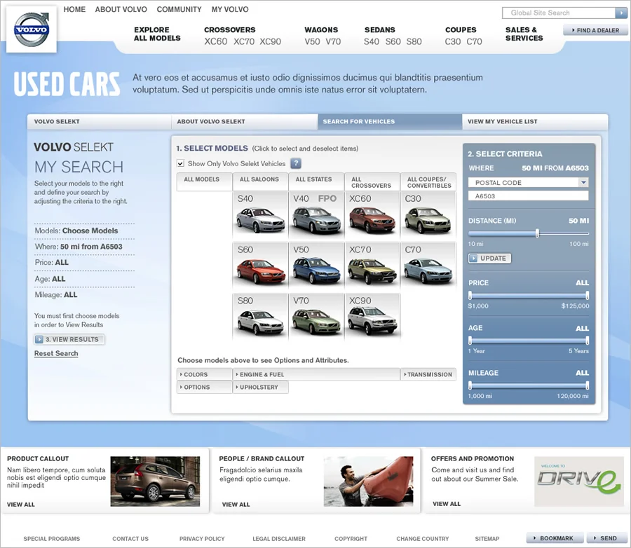Select the V70 car thumbnail

pos(316,317)
